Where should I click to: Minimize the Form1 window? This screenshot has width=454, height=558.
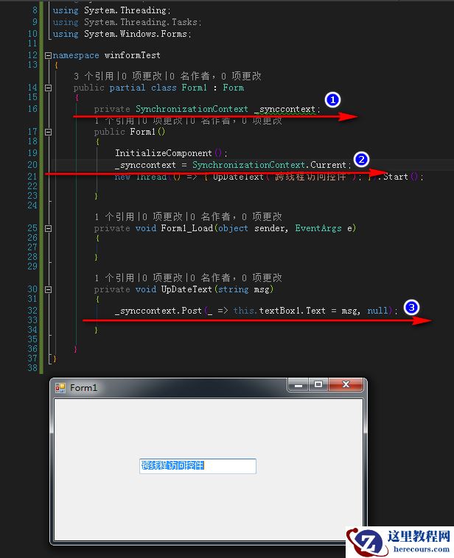(298, 385)
